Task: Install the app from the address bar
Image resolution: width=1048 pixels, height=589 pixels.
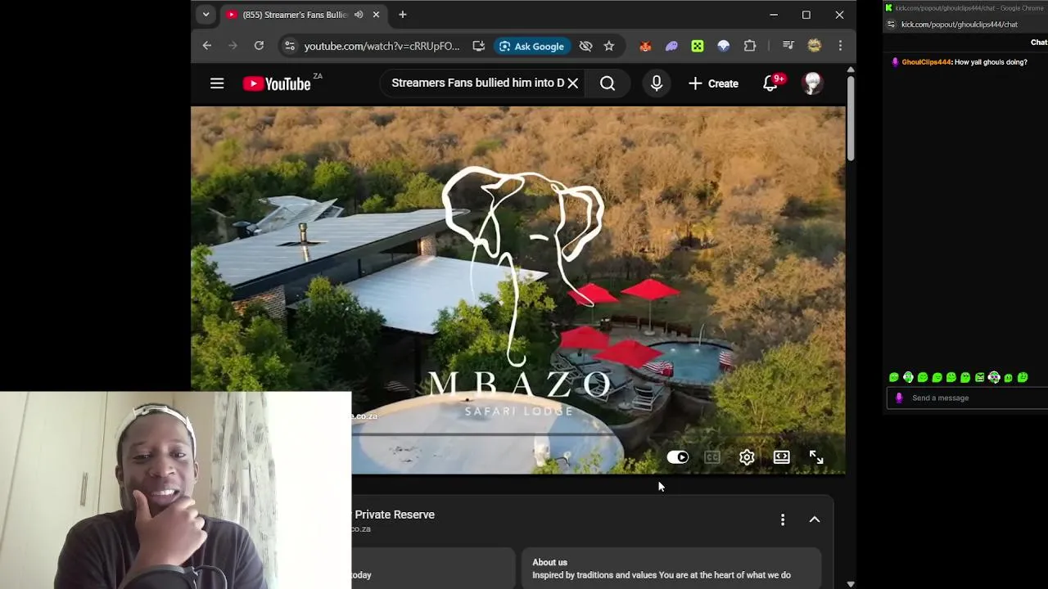Action: click(x=478, y=47)
